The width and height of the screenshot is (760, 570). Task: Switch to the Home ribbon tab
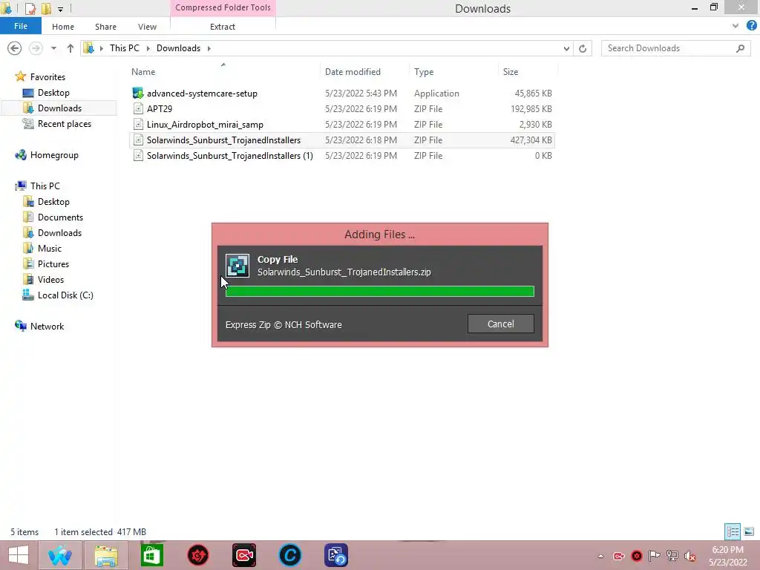coord(63,27)
